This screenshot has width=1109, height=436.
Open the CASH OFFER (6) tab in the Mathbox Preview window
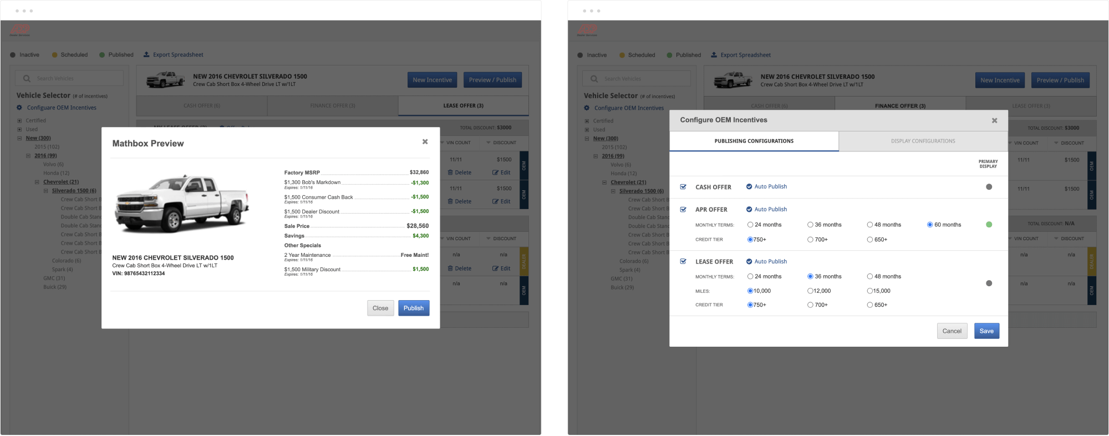(x=202, y=105)
